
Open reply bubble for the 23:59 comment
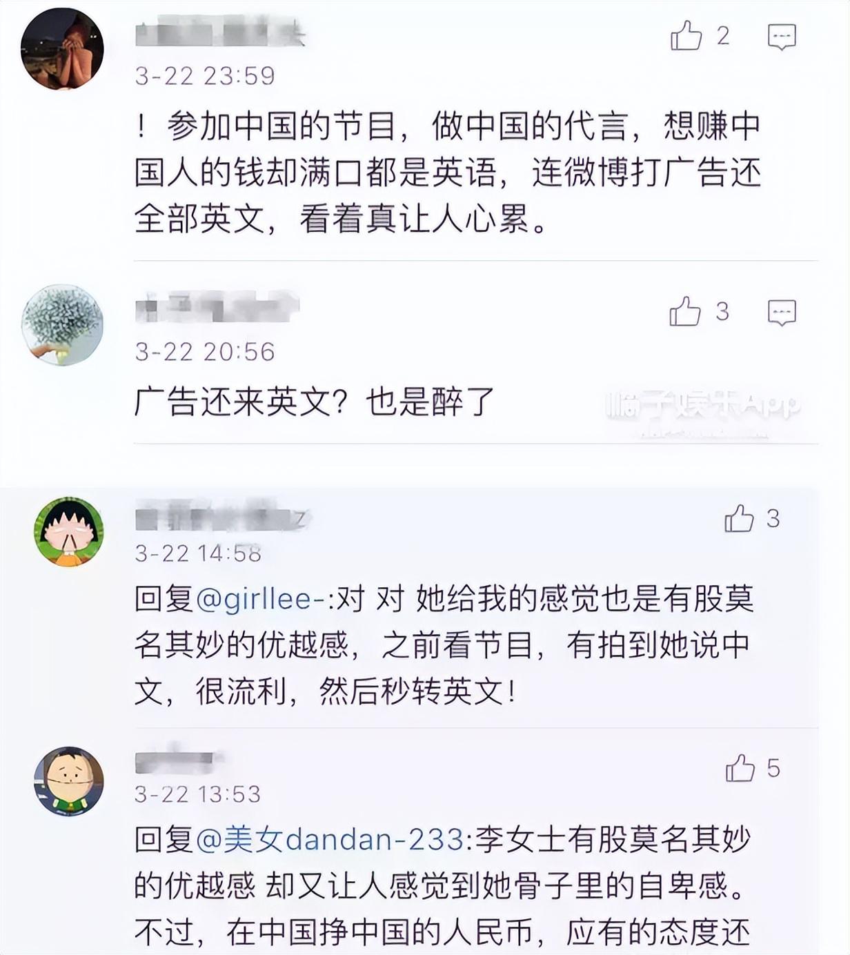coord(782,37)
